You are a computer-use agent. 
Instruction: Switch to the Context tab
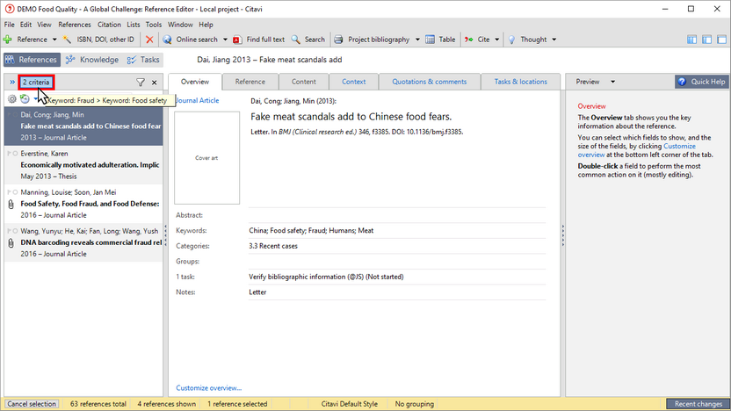pos(354,82)
